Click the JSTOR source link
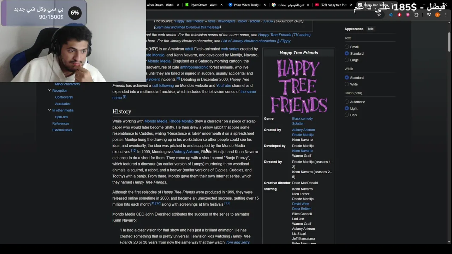Viewport: 452px width, 254px height. 268,21
